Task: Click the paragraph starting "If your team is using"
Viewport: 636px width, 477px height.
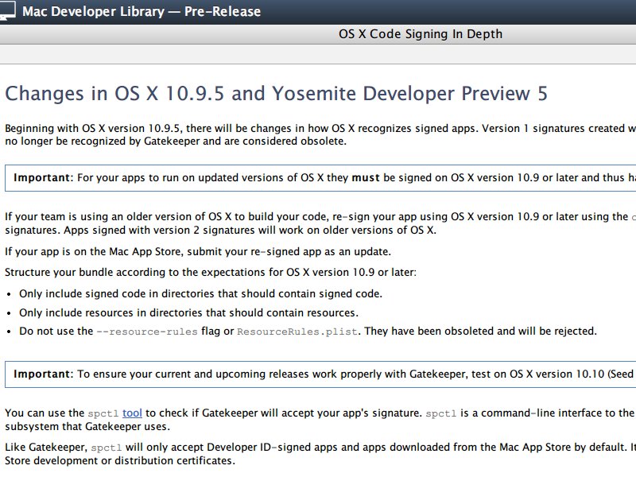Action: 320,223
